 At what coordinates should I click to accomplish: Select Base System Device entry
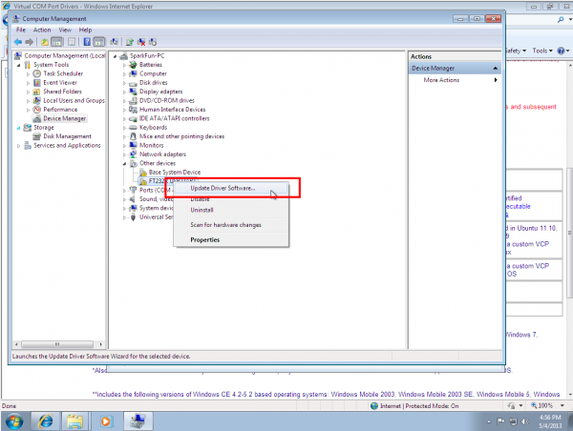tap(175, 172)
